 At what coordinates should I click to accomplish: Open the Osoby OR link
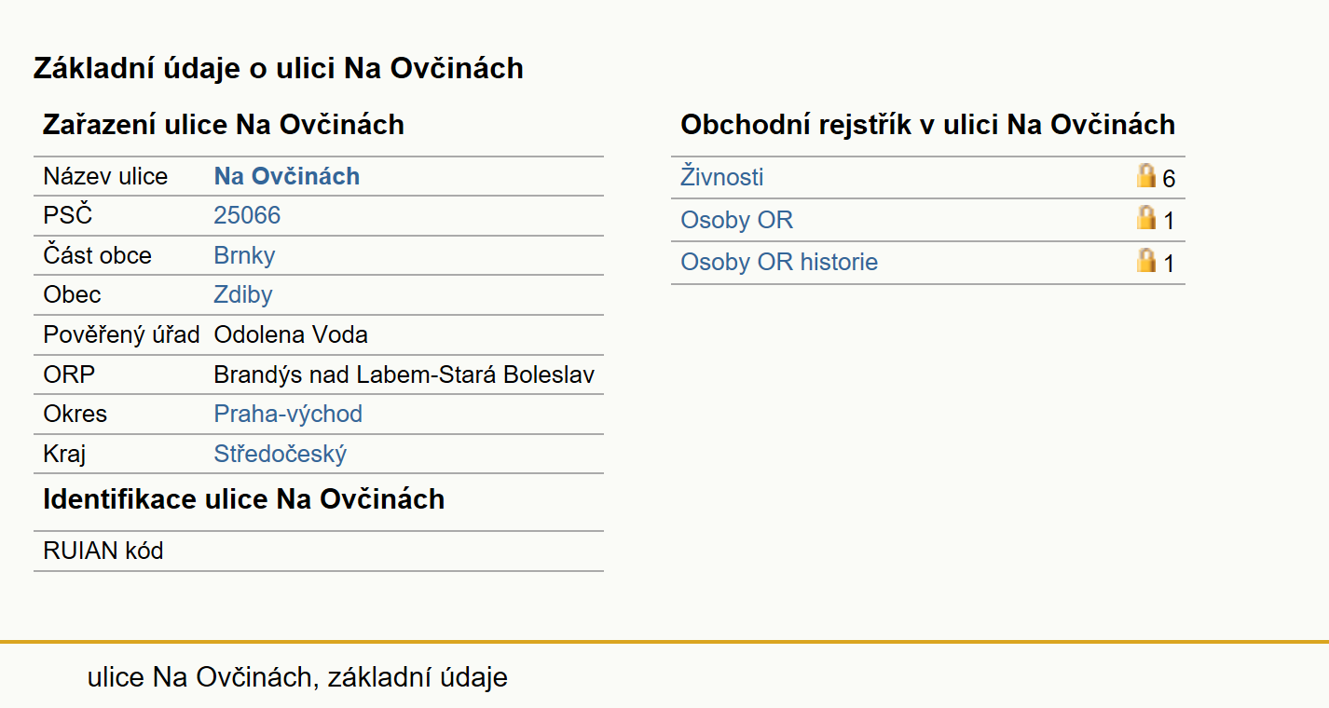[x=737, y=220]
